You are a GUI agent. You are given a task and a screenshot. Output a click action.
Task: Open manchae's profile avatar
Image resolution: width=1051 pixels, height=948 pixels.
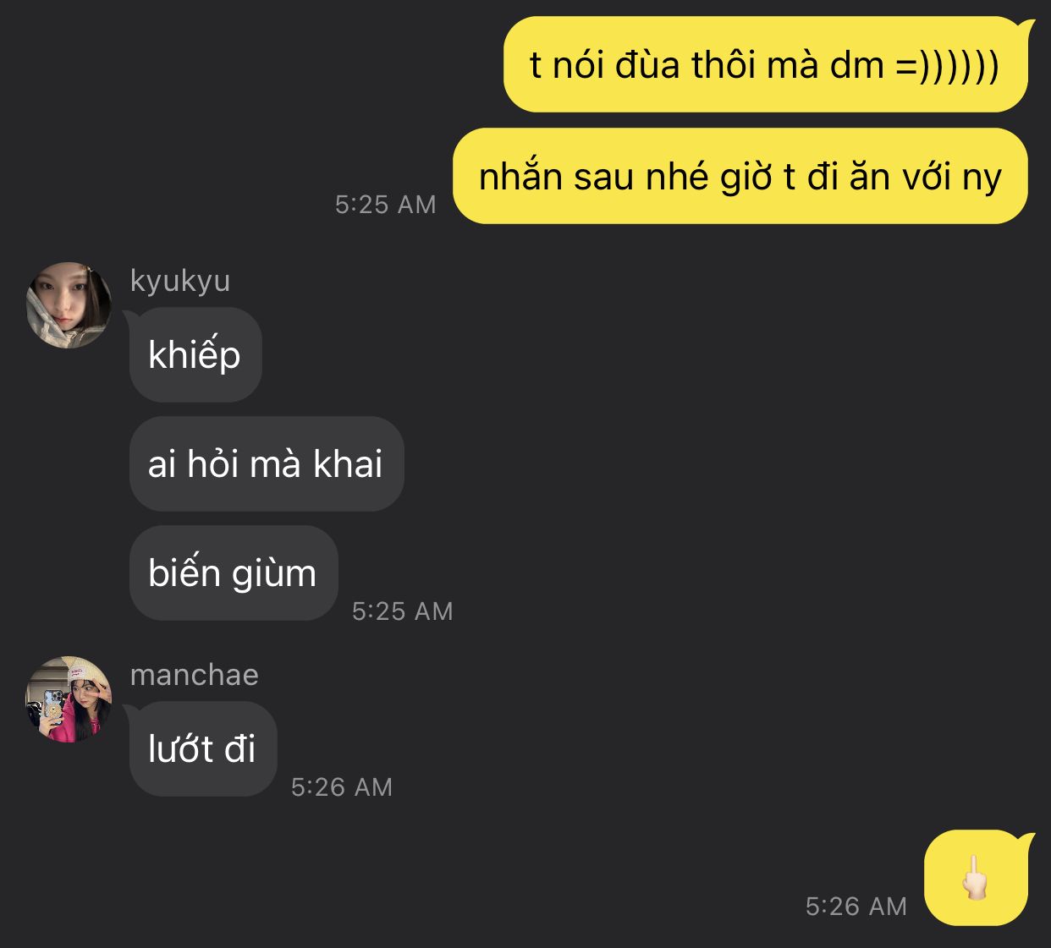[69, 699]
